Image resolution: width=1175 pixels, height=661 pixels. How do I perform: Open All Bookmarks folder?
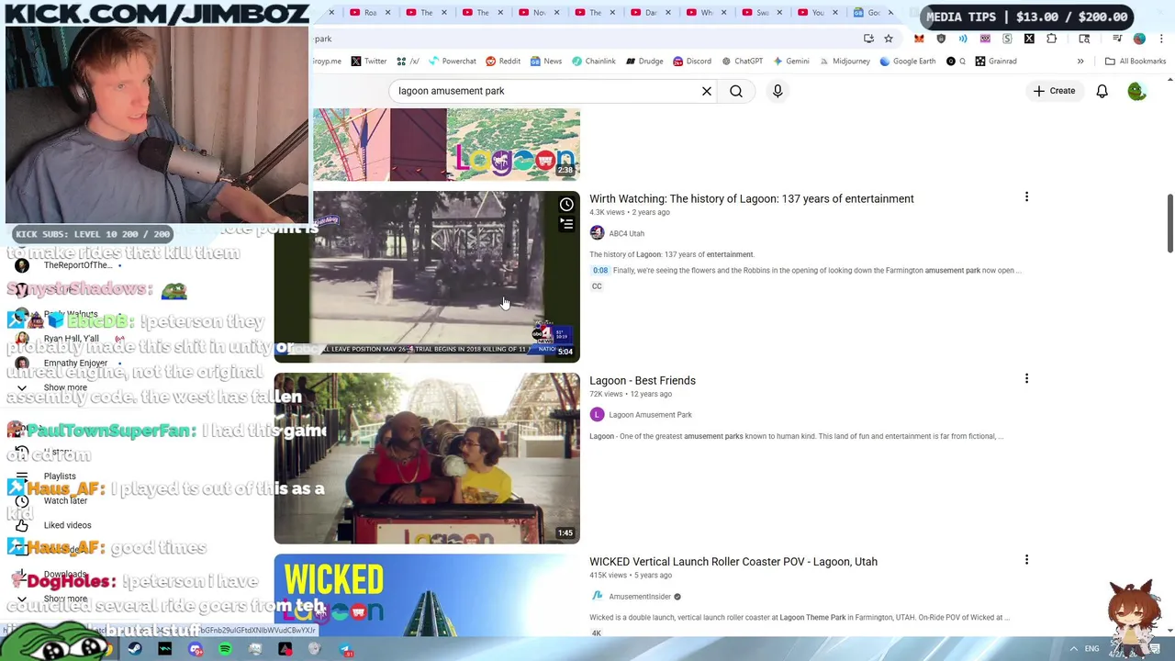[x=1136, y=62]
